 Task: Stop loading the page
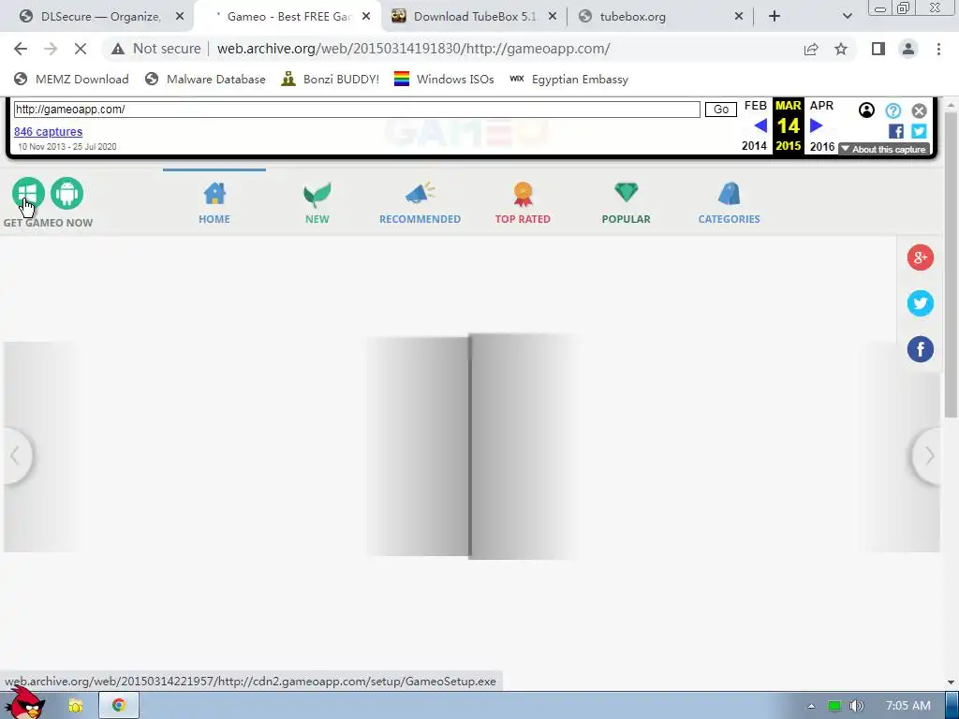pyautogui.click(x=81, y=49)
